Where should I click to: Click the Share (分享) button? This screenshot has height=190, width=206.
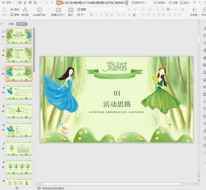click(173, 3)
